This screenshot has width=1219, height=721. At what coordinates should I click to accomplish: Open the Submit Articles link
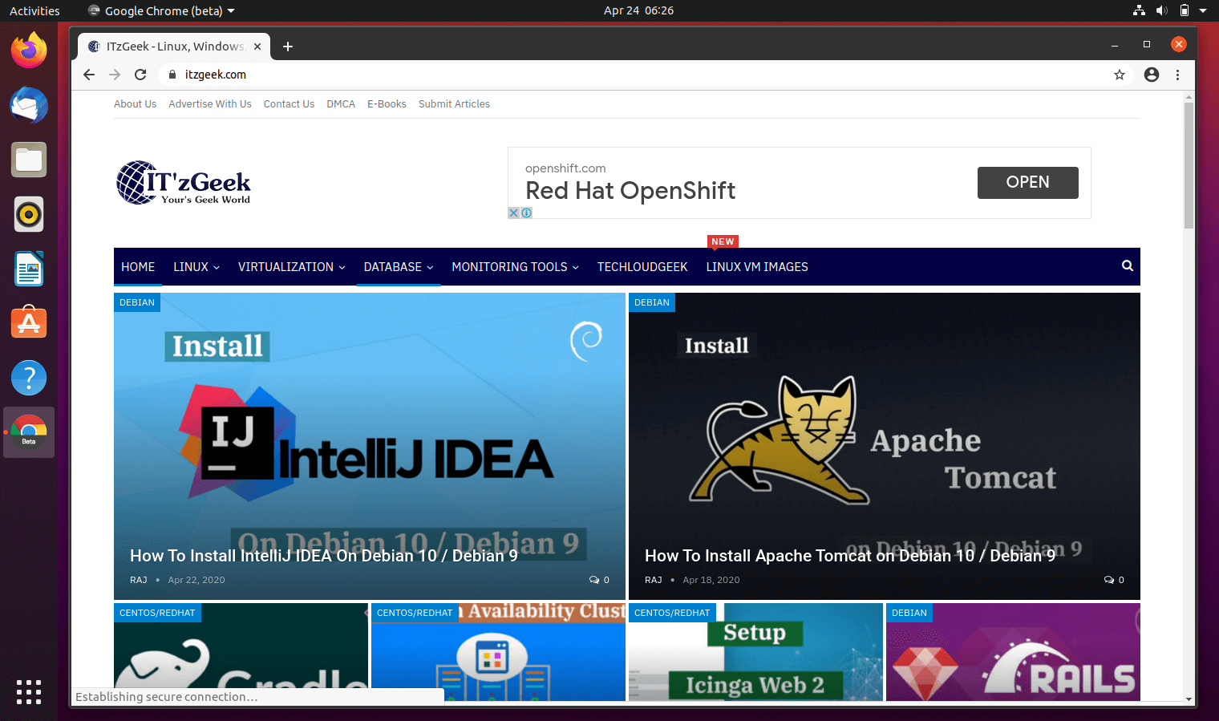click(x=454, y=104)
